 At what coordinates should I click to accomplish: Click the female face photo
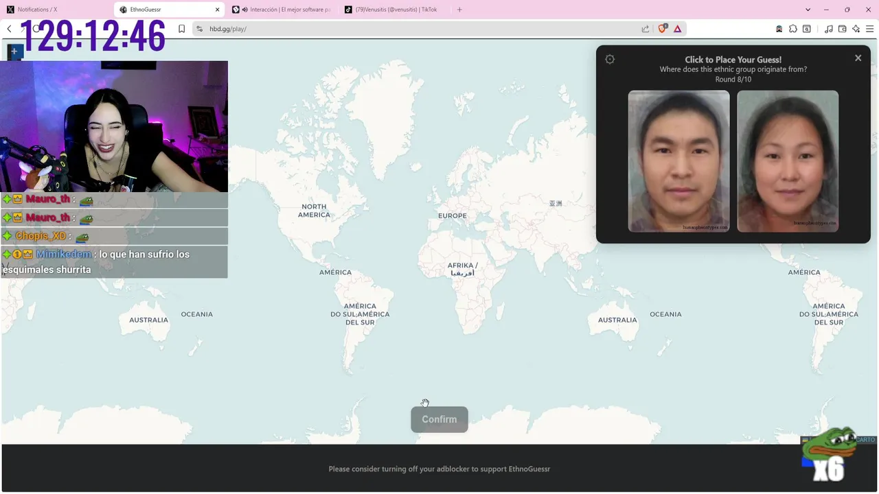788,161
